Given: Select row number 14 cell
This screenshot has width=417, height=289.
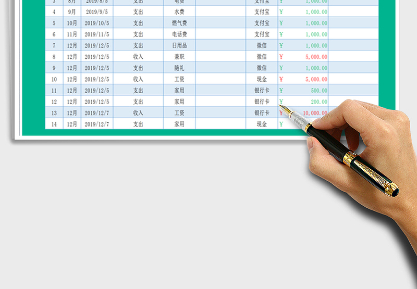Looking at the screenshot, I should point(54,124).
